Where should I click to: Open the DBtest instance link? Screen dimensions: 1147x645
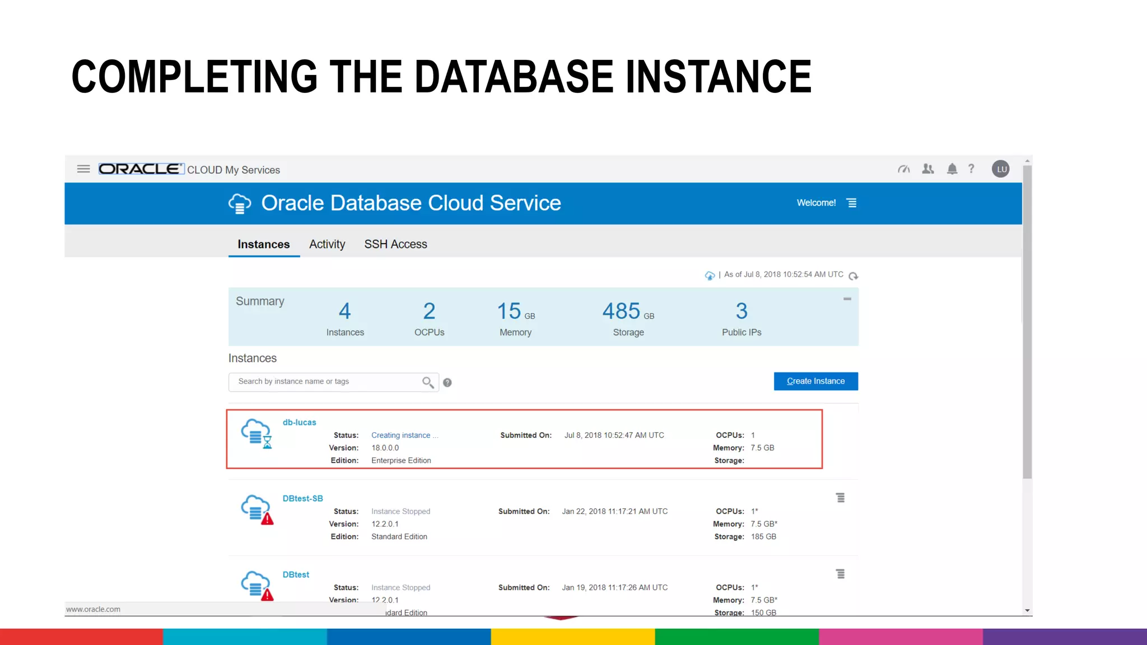(x=296, y=574)
